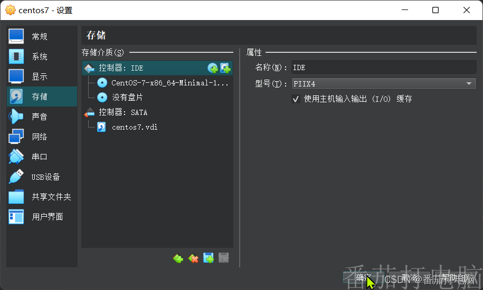Viewport: 483px width, 290px height.
Task: Add a new storage attachment
Action: pos(209,258)
